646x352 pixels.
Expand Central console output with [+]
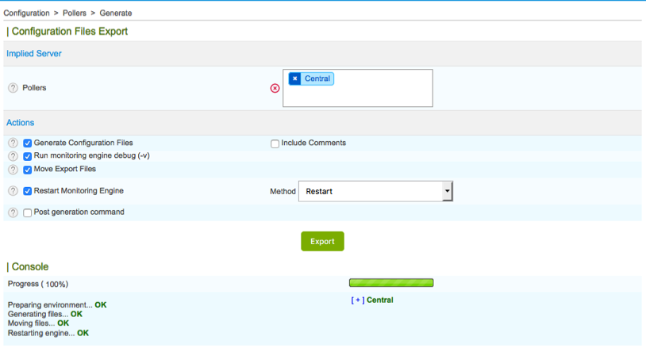click(357, 300)
